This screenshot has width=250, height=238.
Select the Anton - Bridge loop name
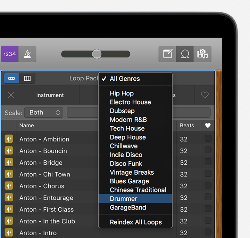coord(41,162)
